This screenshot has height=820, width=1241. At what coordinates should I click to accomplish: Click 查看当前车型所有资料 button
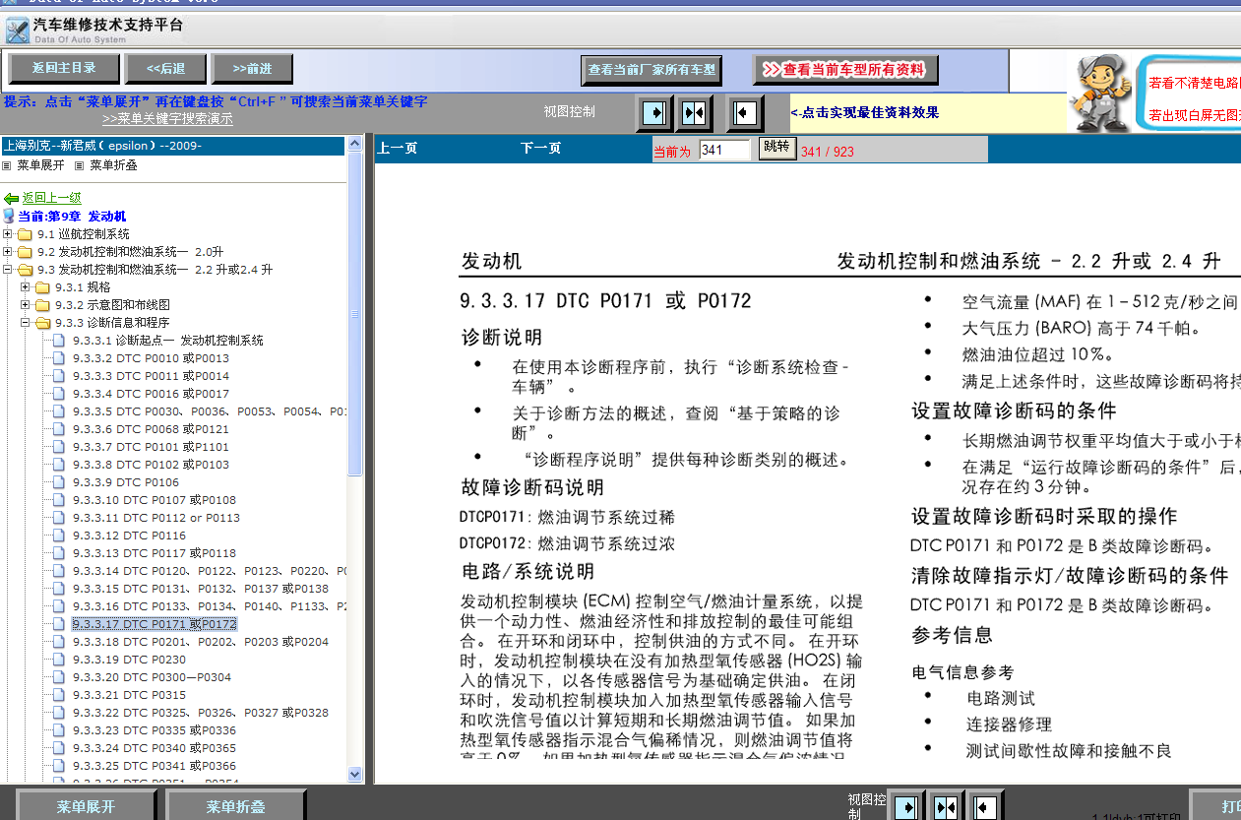coord(846,70)
